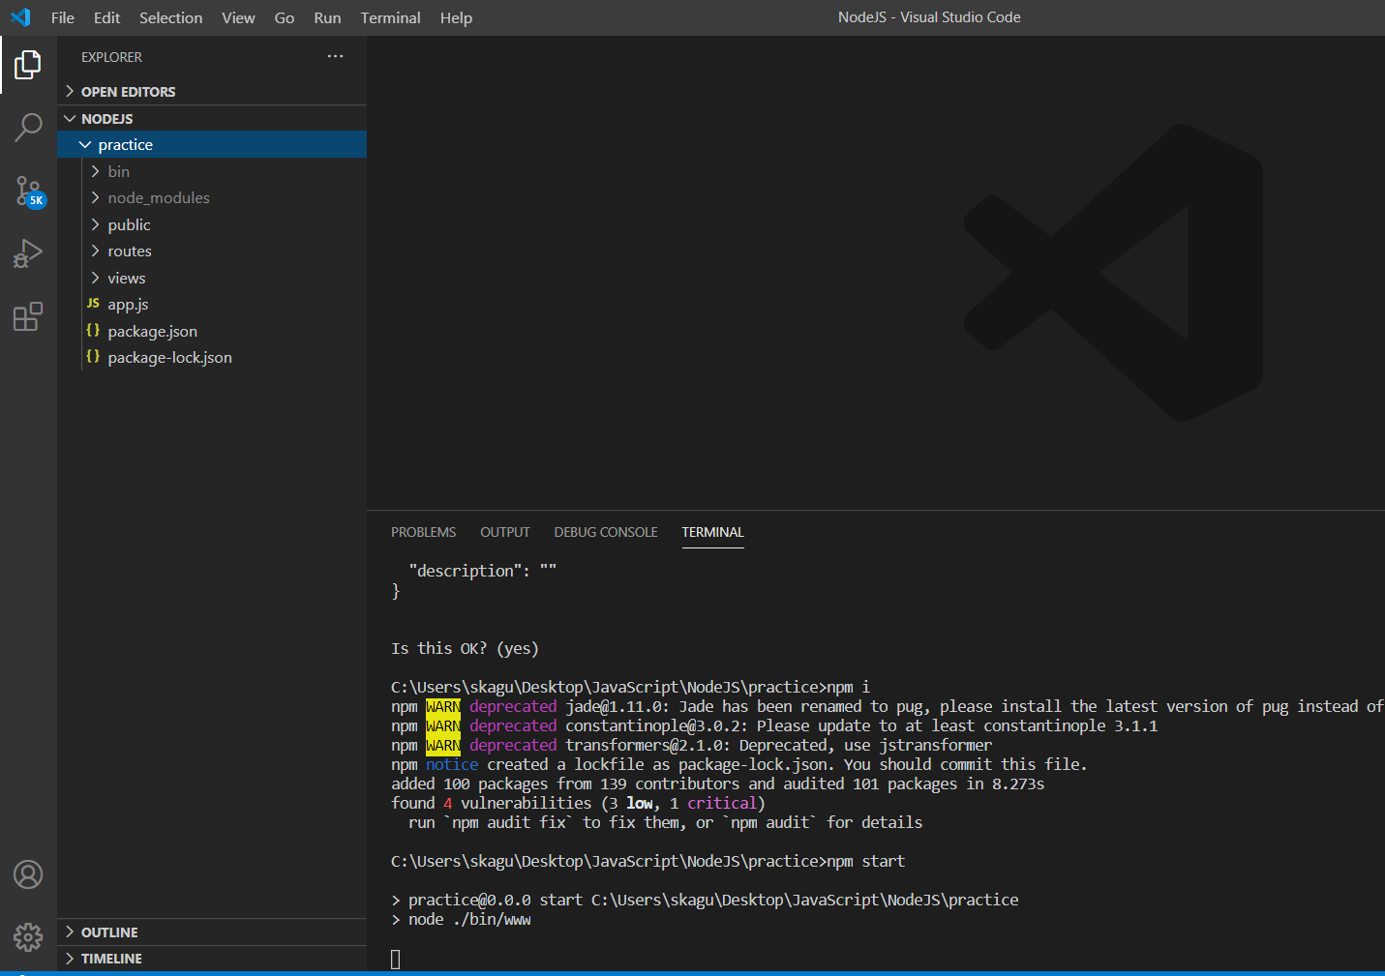Image resolution: width=1385 pixels, height=976 pixels.
Task: Click 'npm start' command line in terminal
Action: (x=647, y=861)
